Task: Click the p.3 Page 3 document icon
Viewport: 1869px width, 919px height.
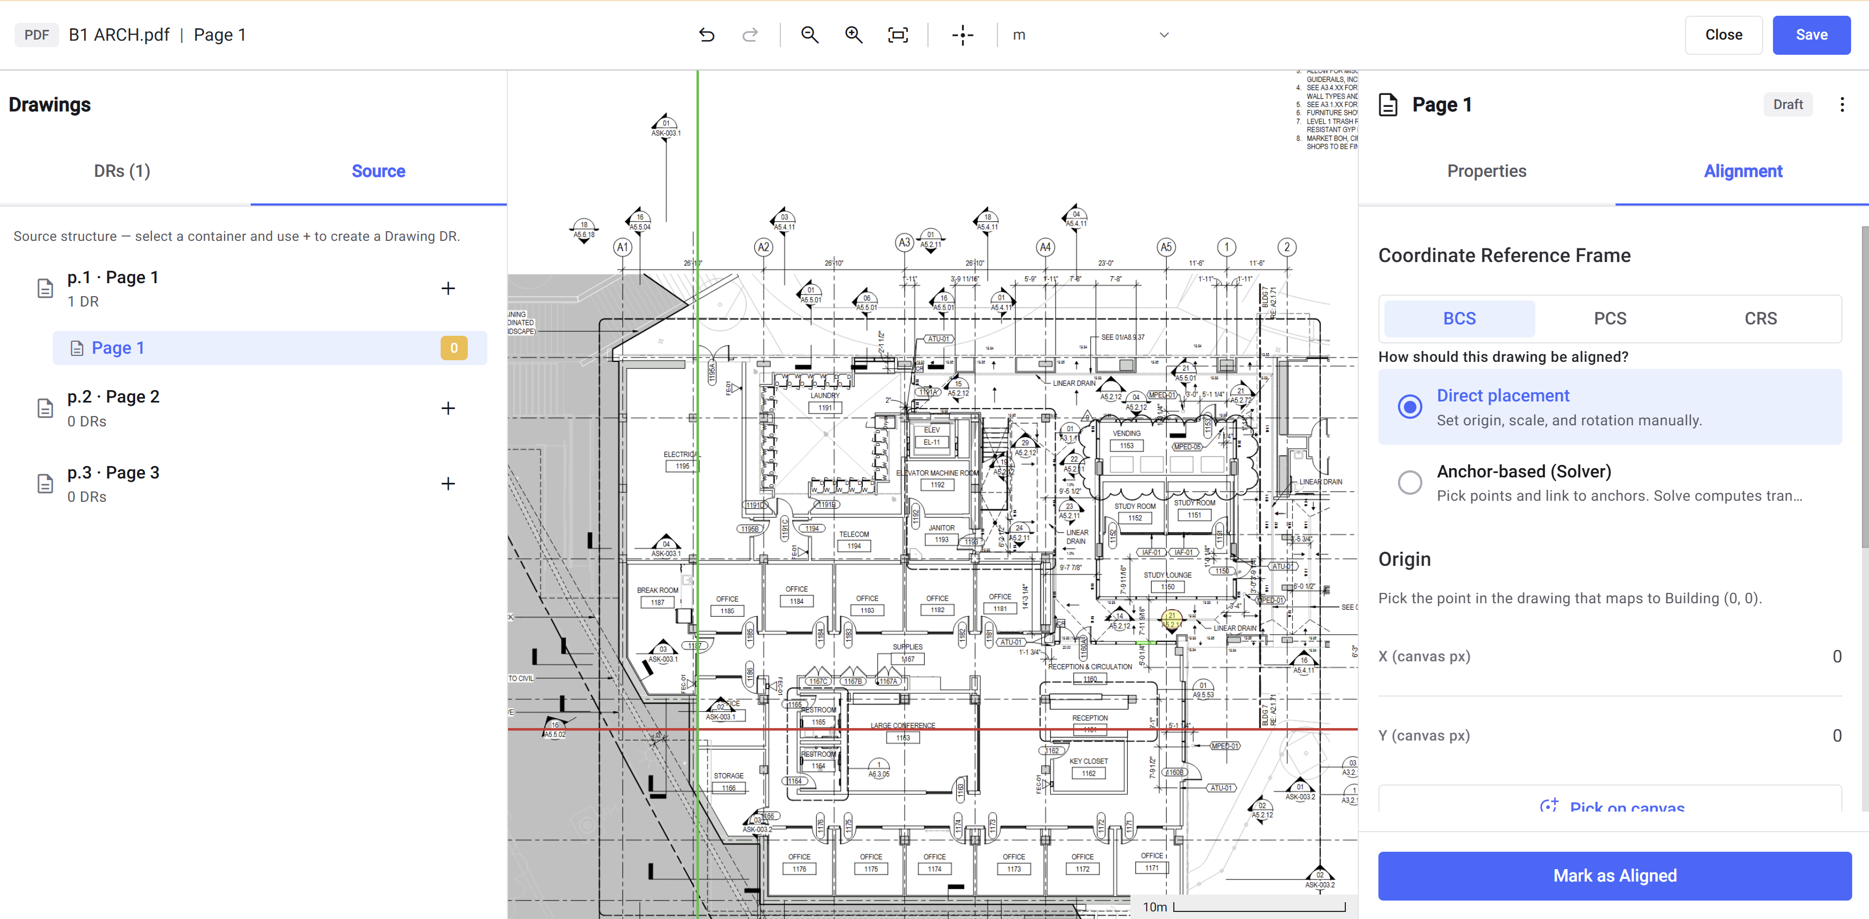Action: click(45, 484)
